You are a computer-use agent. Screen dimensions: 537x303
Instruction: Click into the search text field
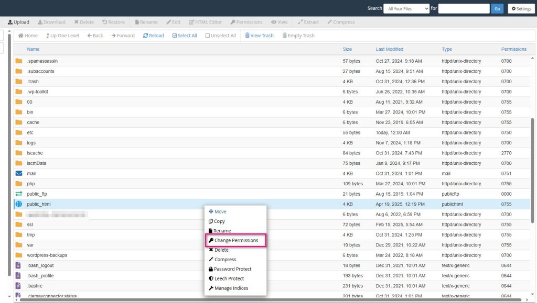click(464, 8)
